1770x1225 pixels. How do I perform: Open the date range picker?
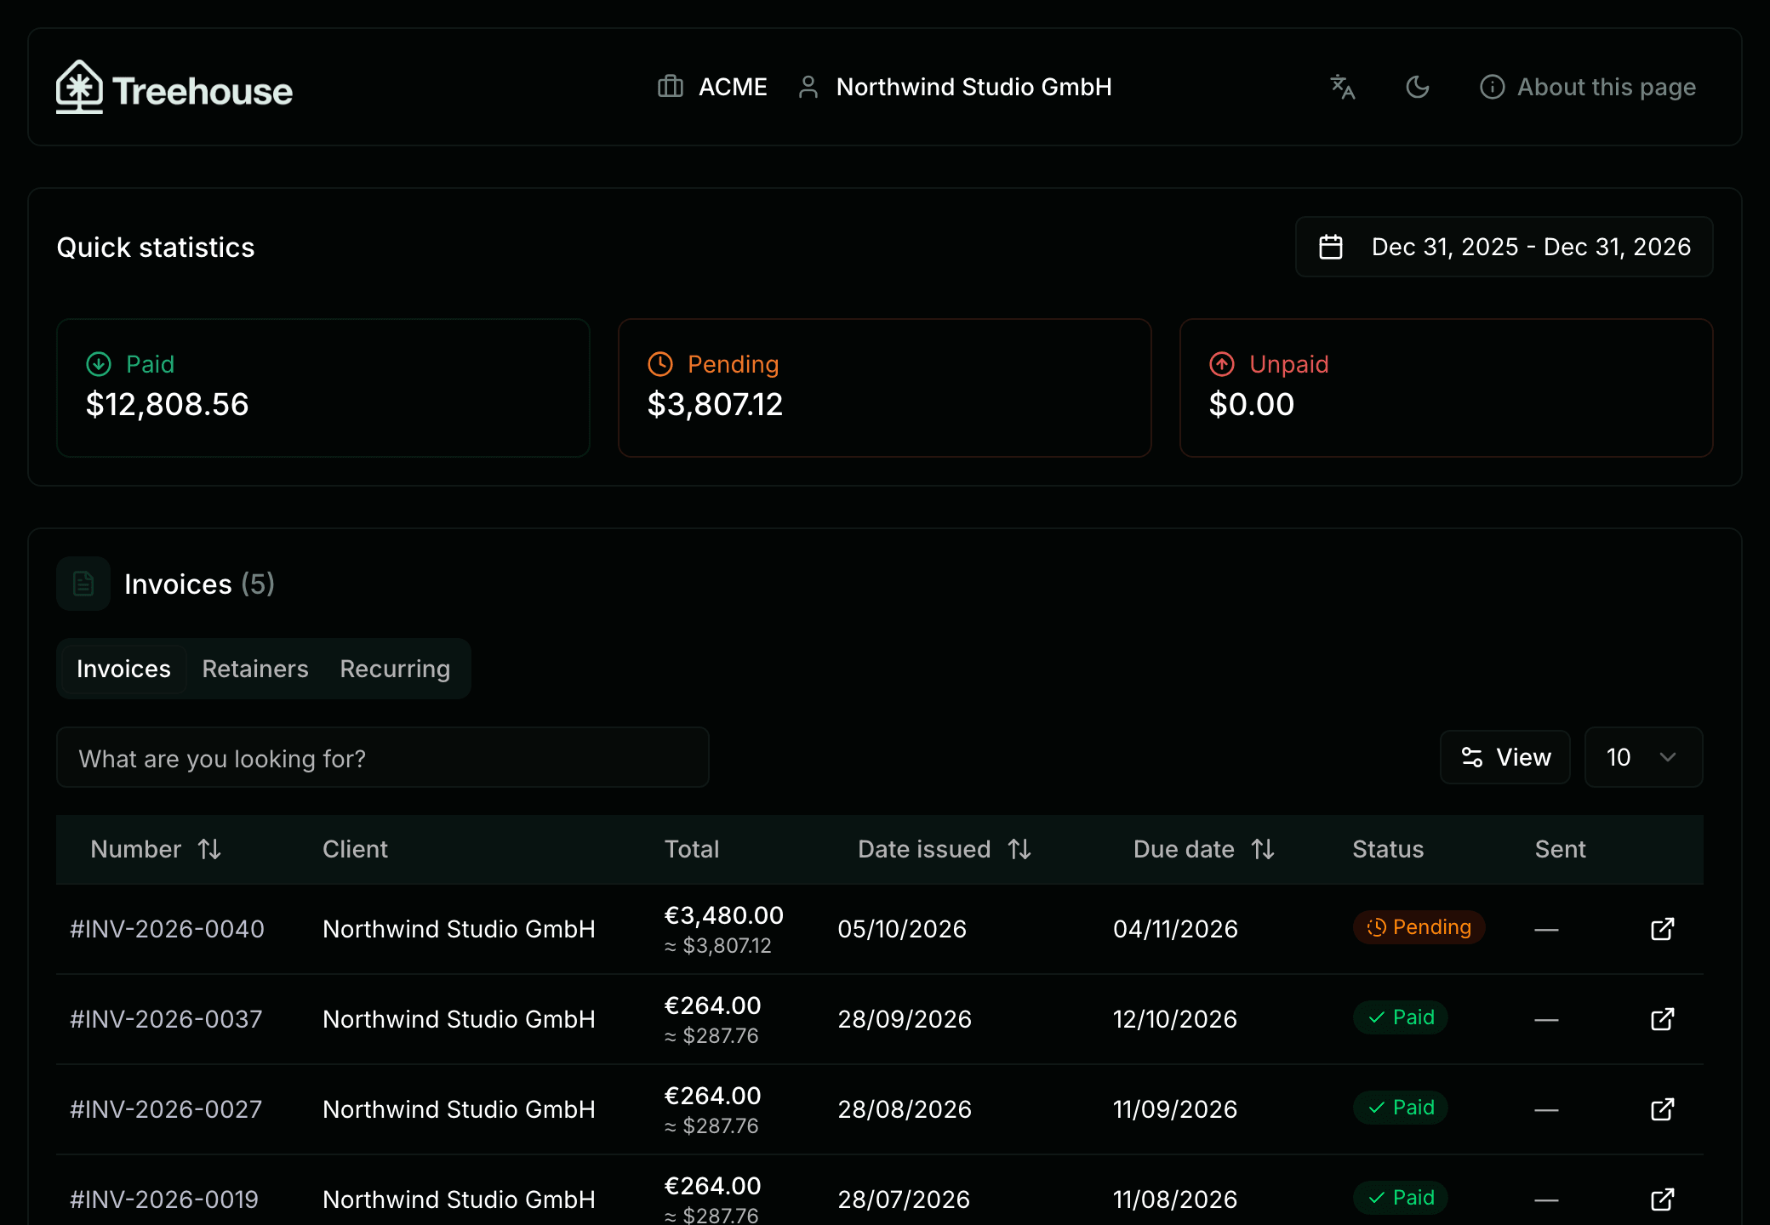1504,247
